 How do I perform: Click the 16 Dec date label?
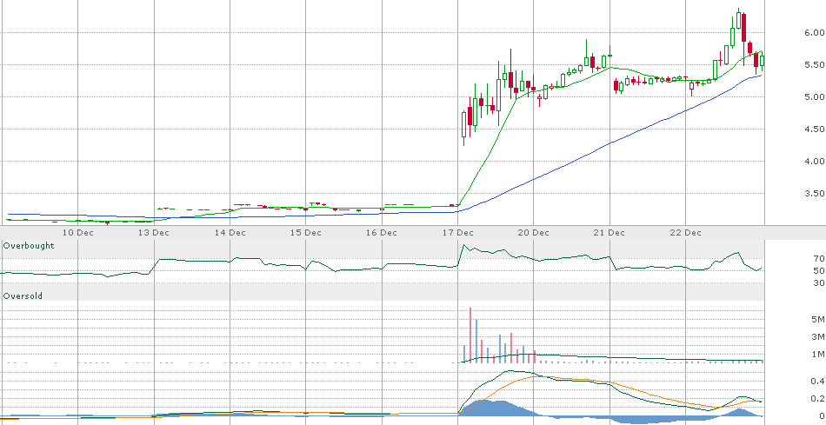[382, 232]
